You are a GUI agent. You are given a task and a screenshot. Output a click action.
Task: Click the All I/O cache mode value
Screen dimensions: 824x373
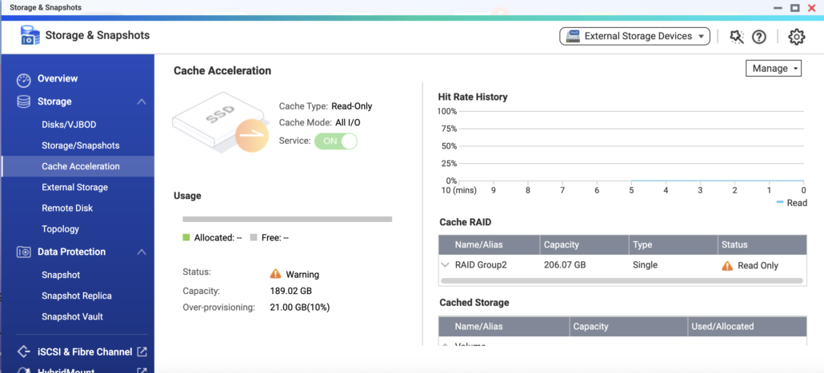tap(348, 123)
